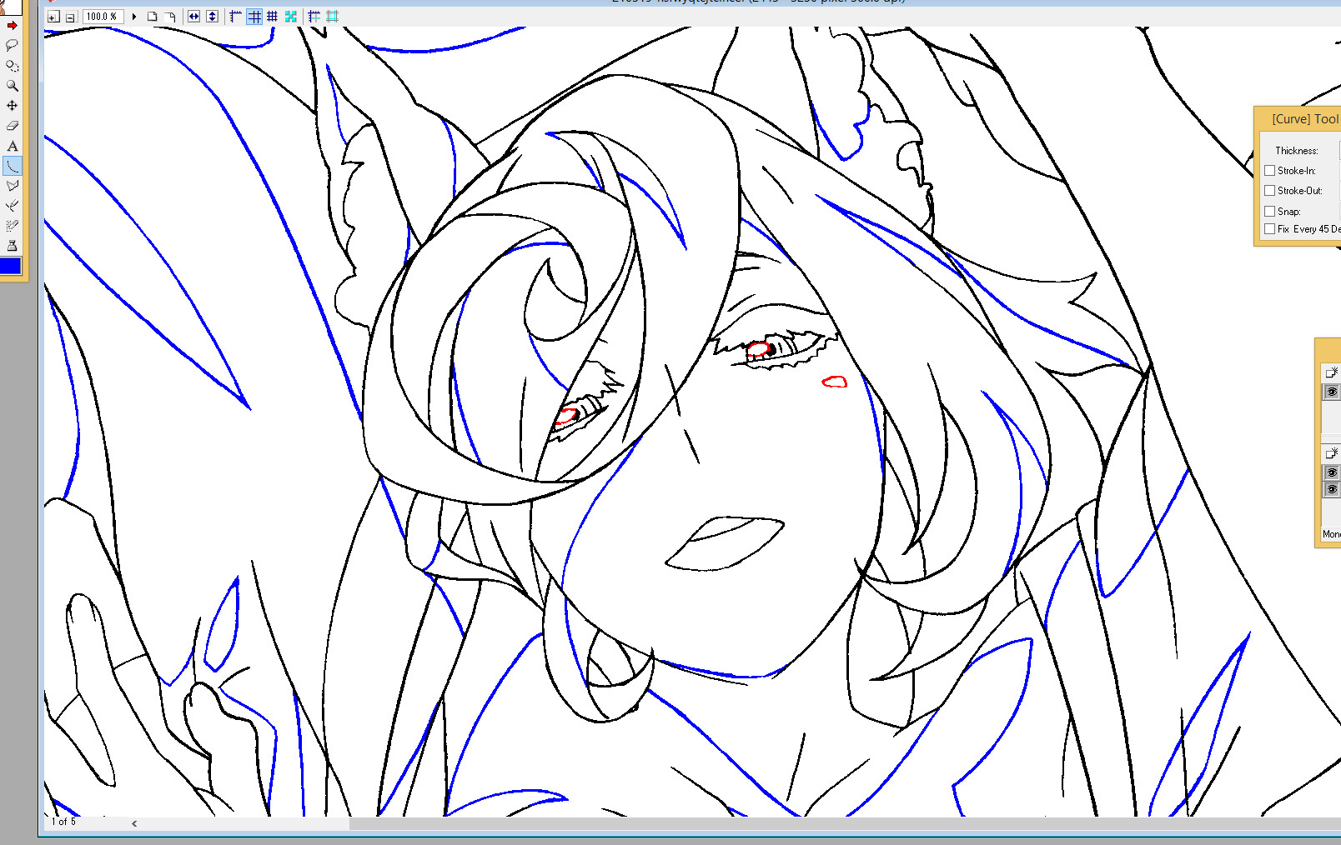The width and height of the screenshot is (1341, 845).
Task: Select the ink bottle Fill tool
Action: coord(12,246)
